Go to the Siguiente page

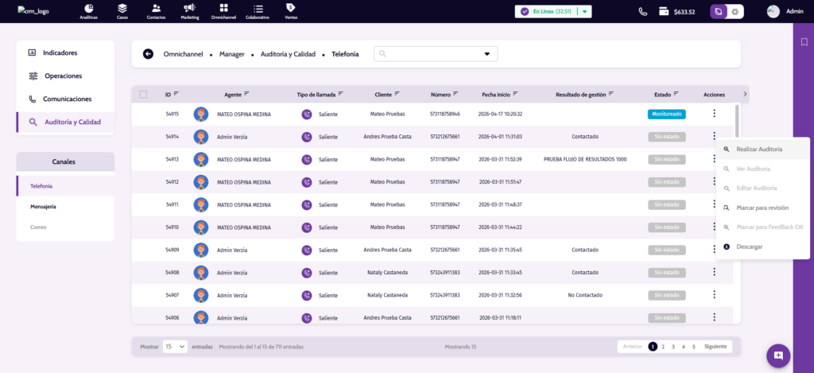[x=715, y=347]
